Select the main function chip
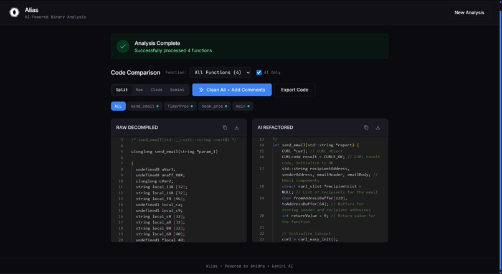Image resolution: width=502 pixels, height=274 pixels. point(243,106)
